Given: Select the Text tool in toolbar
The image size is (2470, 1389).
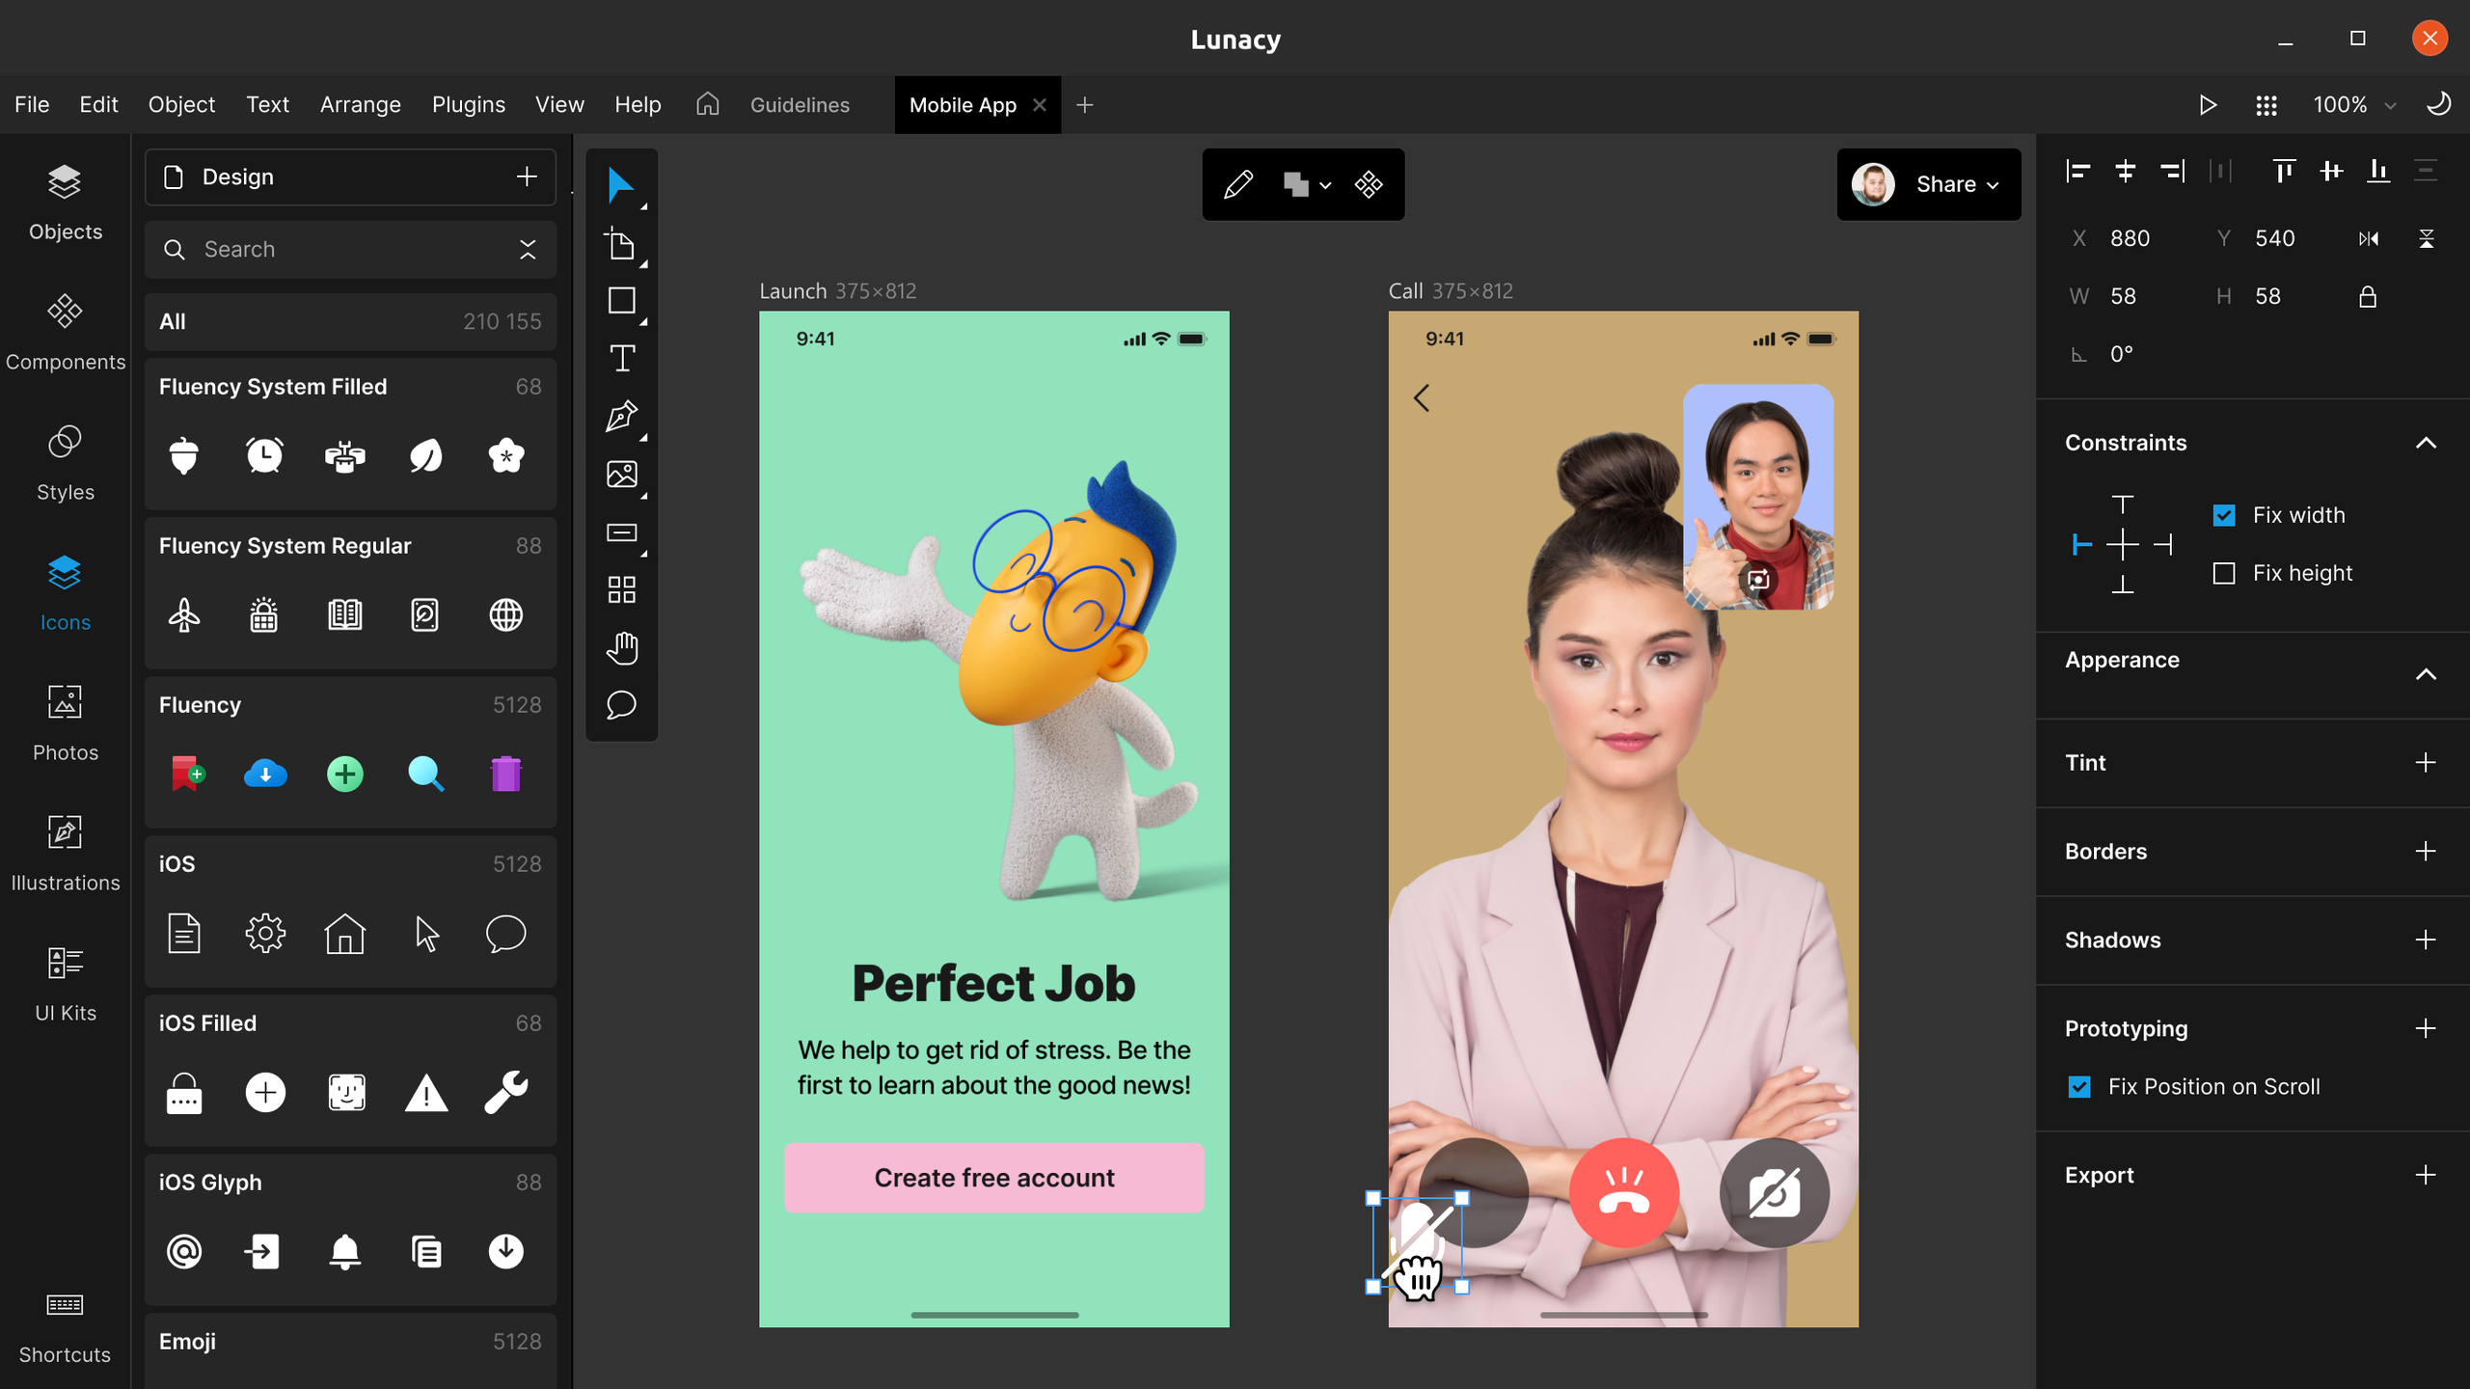Looking at the screenshot, I should 622,359.
